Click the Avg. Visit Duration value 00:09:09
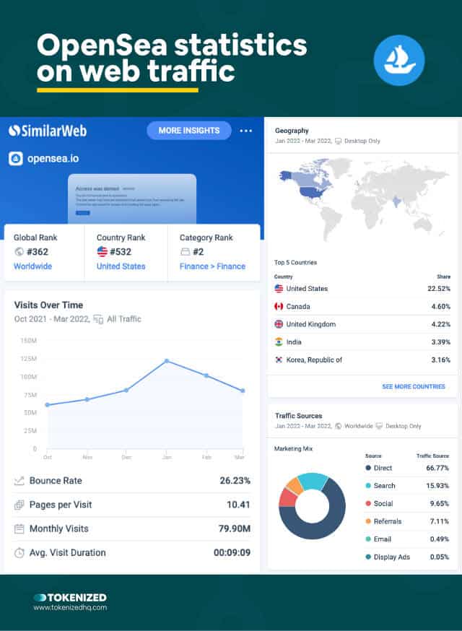 tap(232, 553)
